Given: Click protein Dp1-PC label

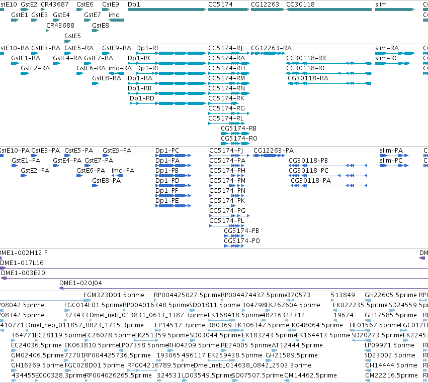Looking at the screenshot, I should (x=167, y=151).
